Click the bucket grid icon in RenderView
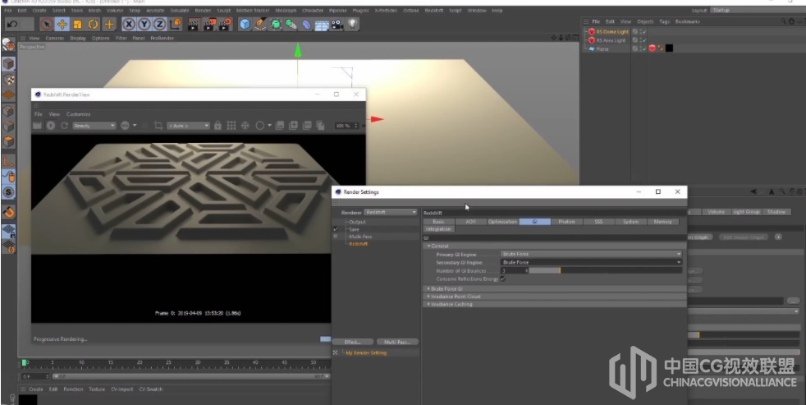This screenshot has height=405, width=806. pos(231,126)
